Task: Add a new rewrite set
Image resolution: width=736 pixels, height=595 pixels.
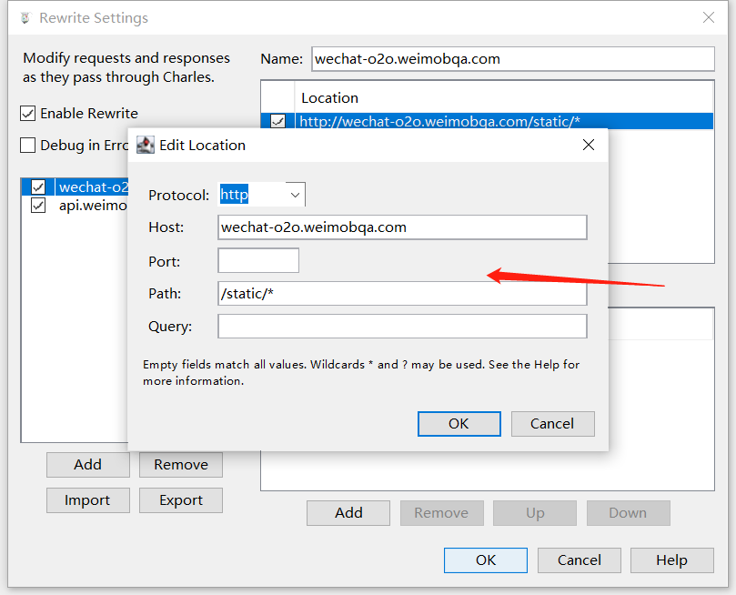Action: click(x=87, y=465)
